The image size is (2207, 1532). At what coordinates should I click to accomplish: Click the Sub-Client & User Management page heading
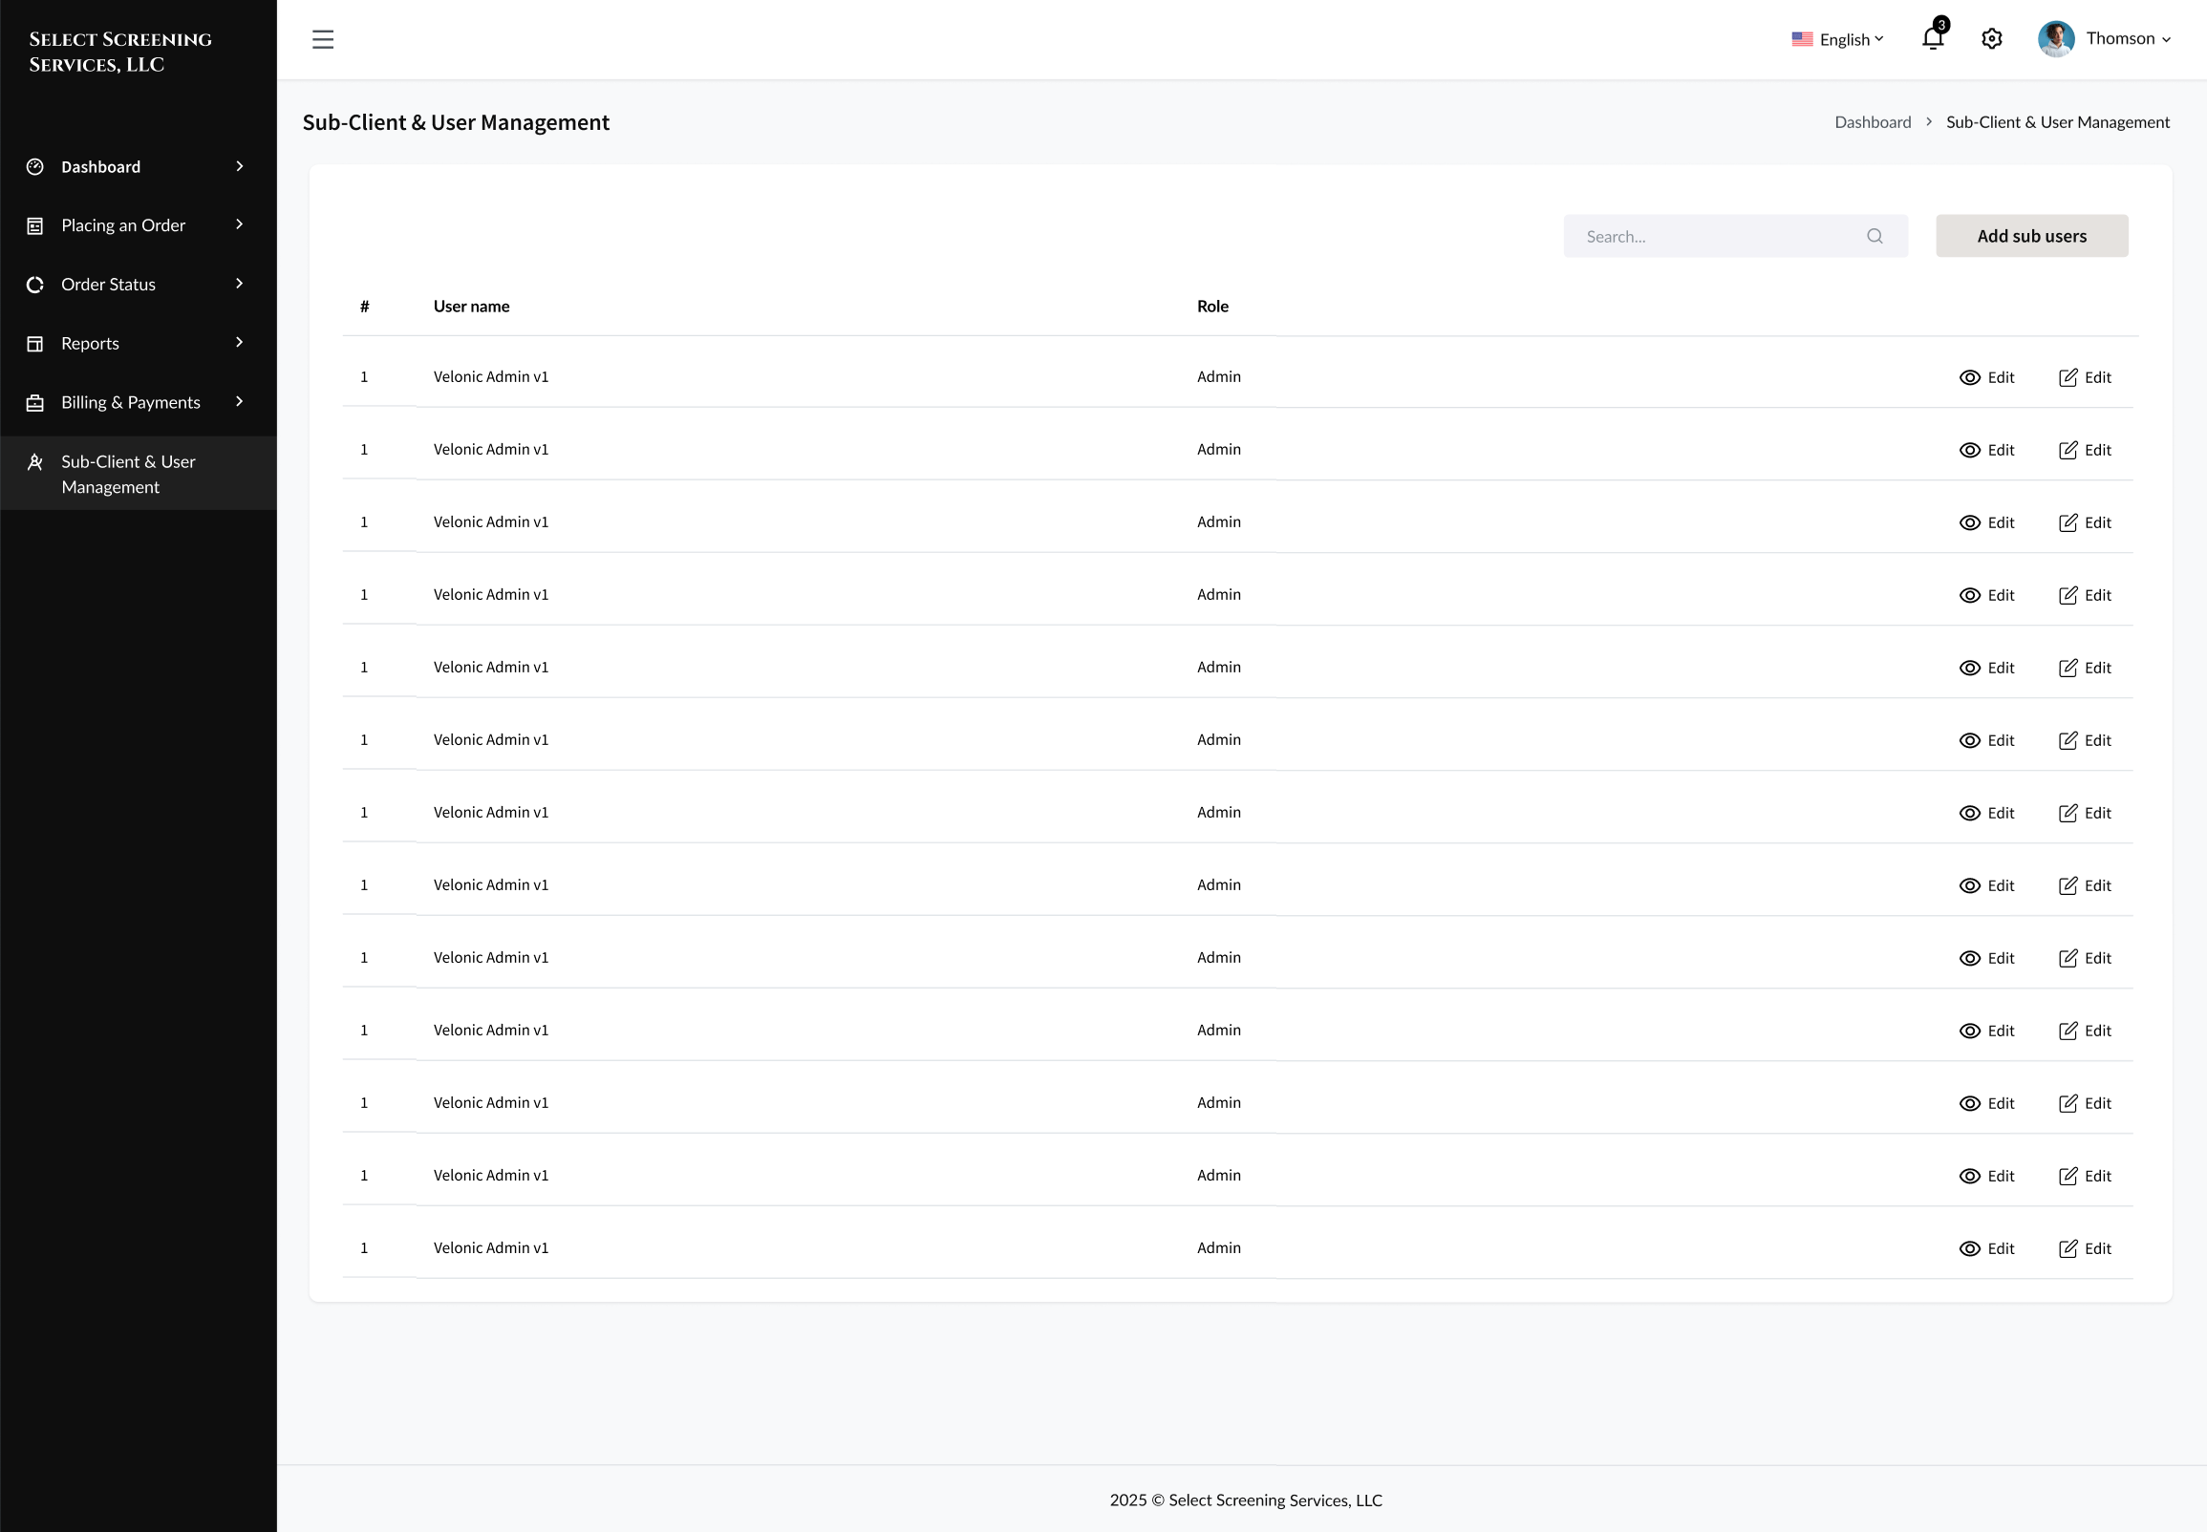[456, 122]
